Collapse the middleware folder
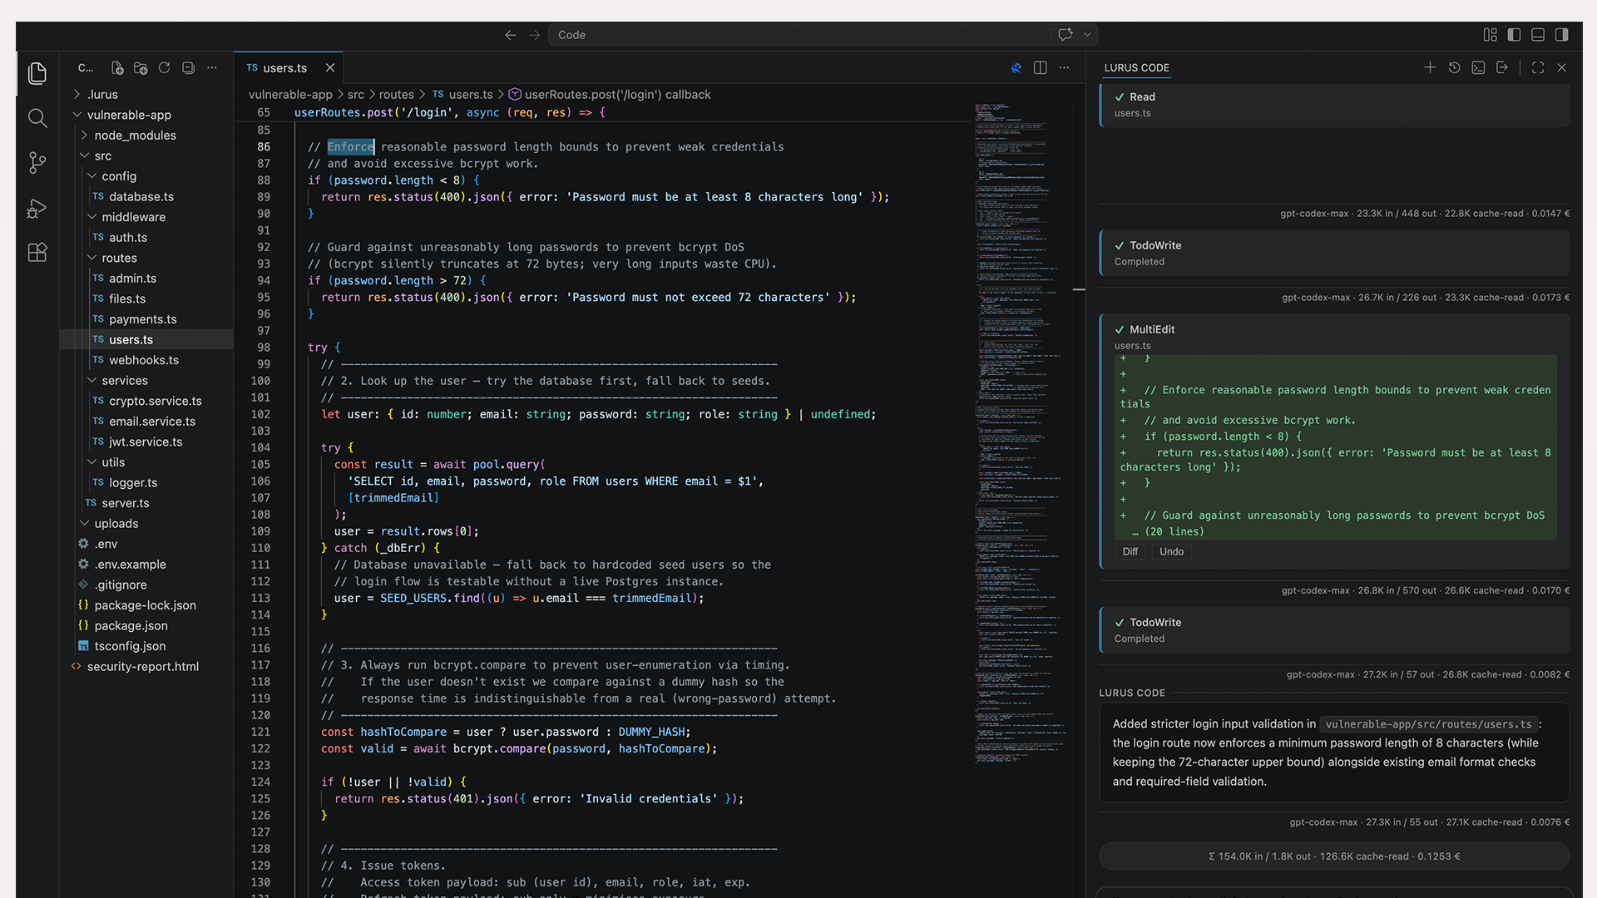 coord(133,217)
